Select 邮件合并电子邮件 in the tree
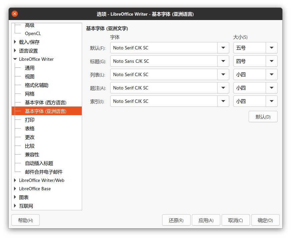 44,172
